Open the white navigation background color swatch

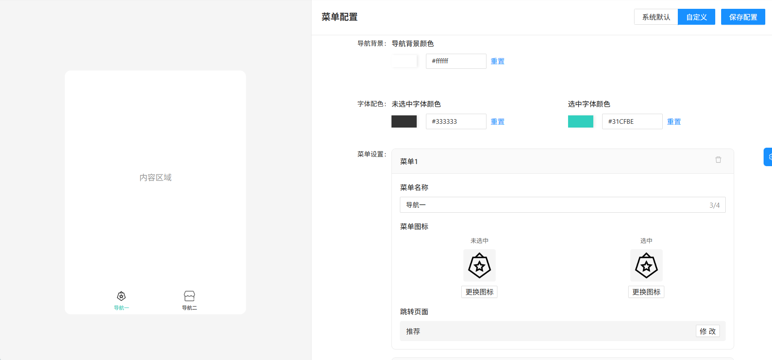coord(404,61)
